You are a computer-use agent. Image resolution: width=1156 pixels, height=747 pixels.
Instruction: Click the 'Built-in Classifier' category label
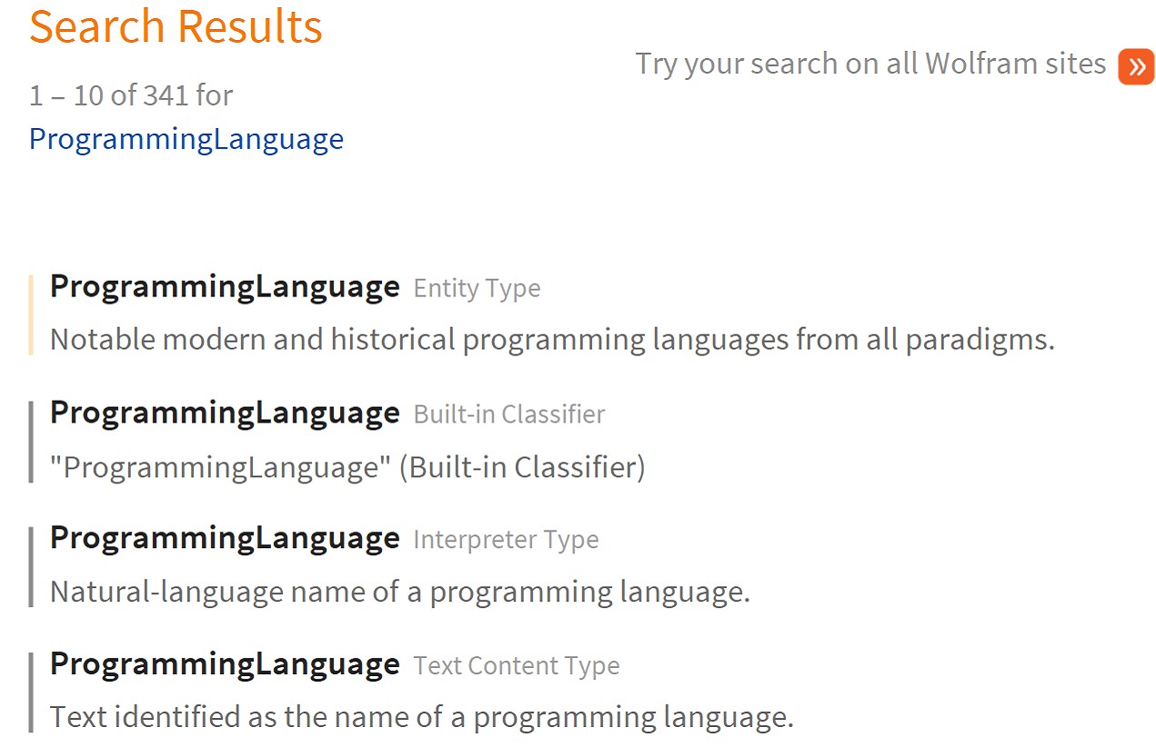(x=509, y=414)
